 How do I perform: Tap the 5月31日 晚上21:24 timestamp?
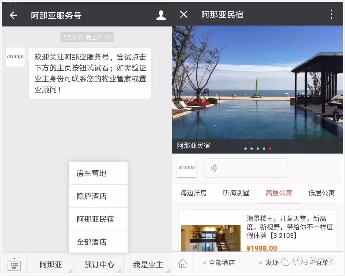point(87,37)
